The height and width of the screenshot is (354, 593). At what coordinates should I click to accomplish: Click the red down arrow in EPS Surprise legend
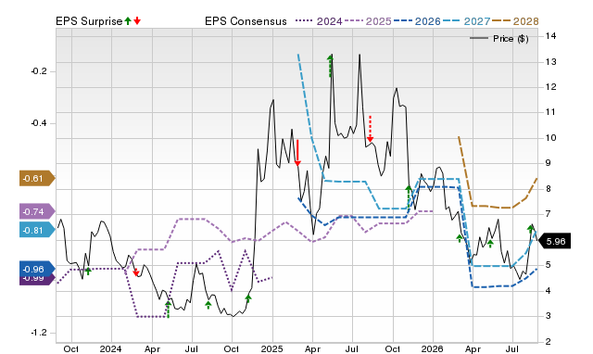(137, 21)
